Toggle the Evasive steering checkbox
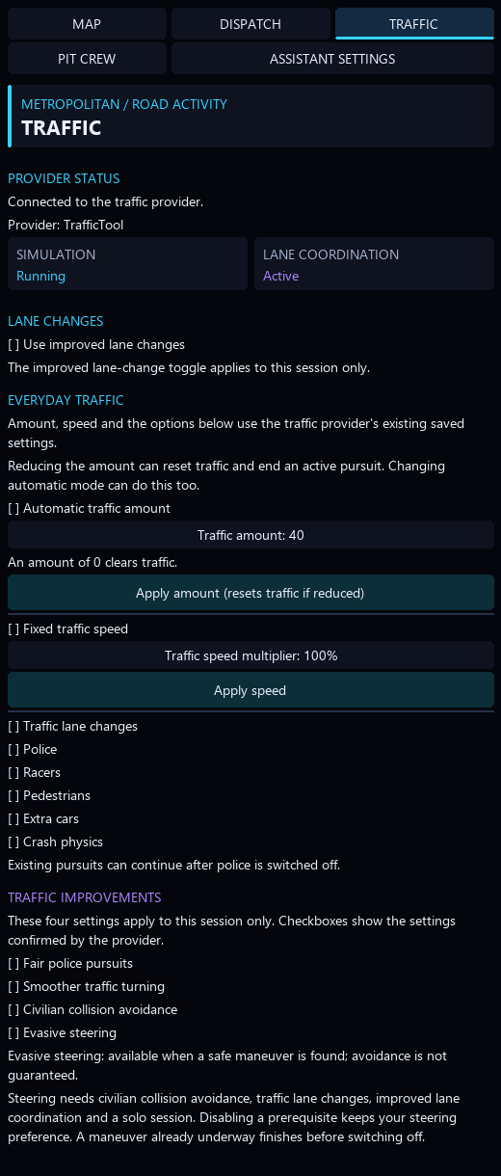The height and width of the screenshot is (1176, 501). point(62,1032)
